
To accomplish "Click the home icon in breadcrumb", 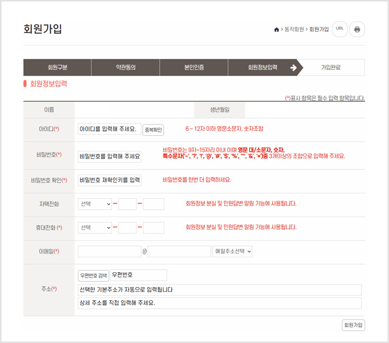I will [x=276, y=30].
